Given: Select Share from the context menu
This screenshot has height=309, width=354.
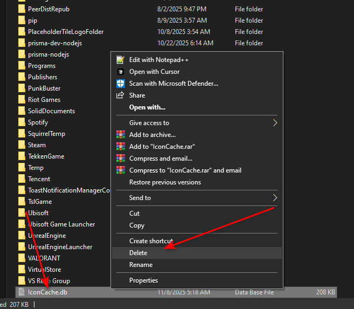Looking at the screenshot, I should pos(197,95).
